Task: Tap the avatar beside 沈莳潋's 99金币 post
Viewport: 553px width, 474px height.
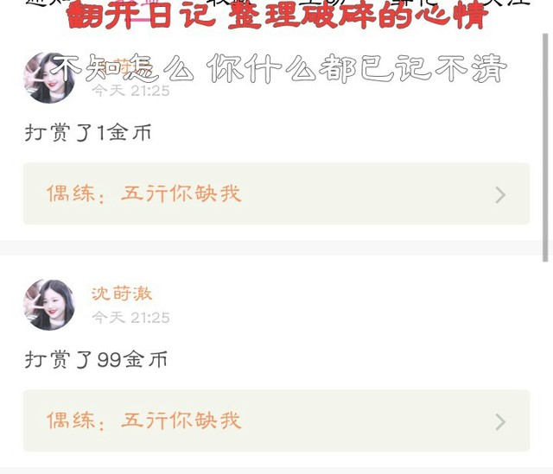Action: pos(49,305)
